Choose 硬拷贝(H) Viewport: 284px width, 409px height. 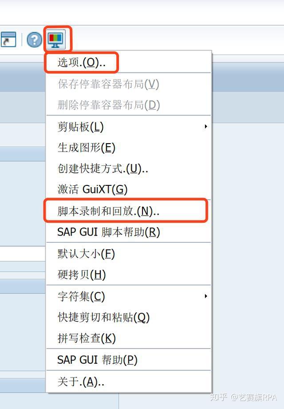129,274
